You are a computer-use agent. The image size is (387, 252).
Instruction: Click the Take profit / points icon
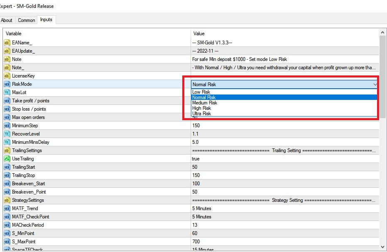7,101
